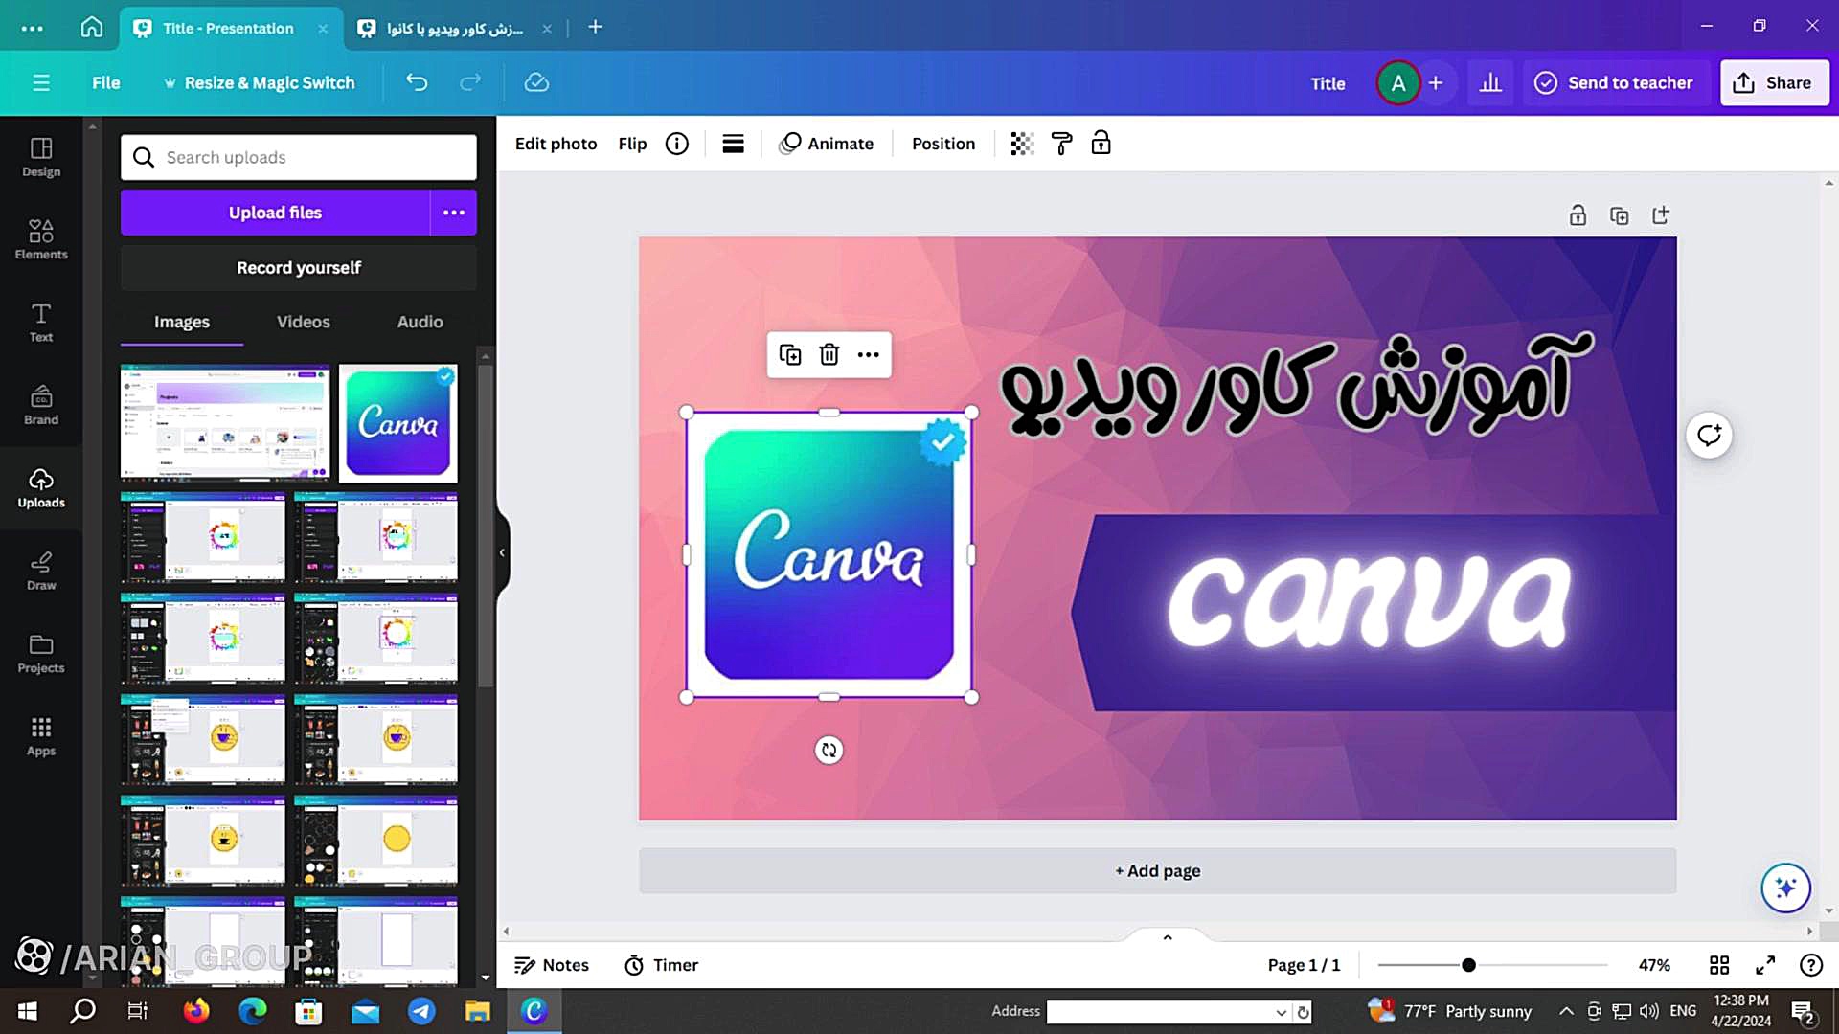Click Edit photo
The height and width of the screenshot is (1034, 1839).
coord(556,144)
